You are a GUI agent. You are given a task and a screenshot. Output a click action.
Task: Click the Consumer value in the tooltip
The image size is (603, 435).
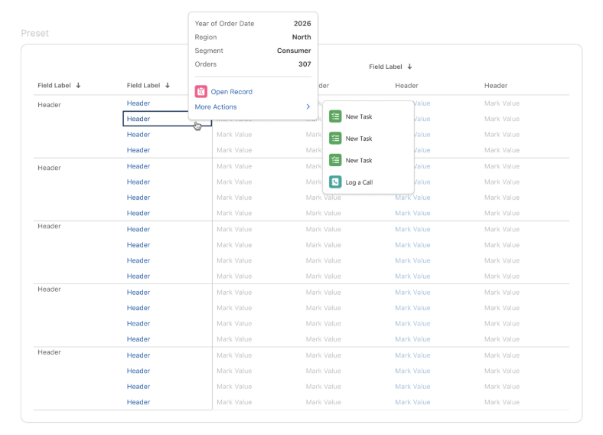tap(294, 51)
